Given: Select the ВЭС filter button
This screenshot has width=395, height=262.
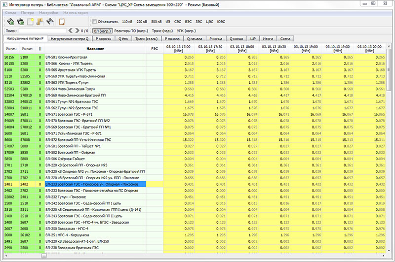Looking at the screenshot, I should click(188, 22).
